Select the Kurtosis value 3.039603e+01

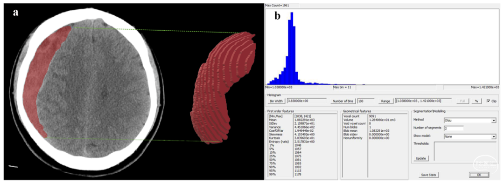click(x=305, y=138)
